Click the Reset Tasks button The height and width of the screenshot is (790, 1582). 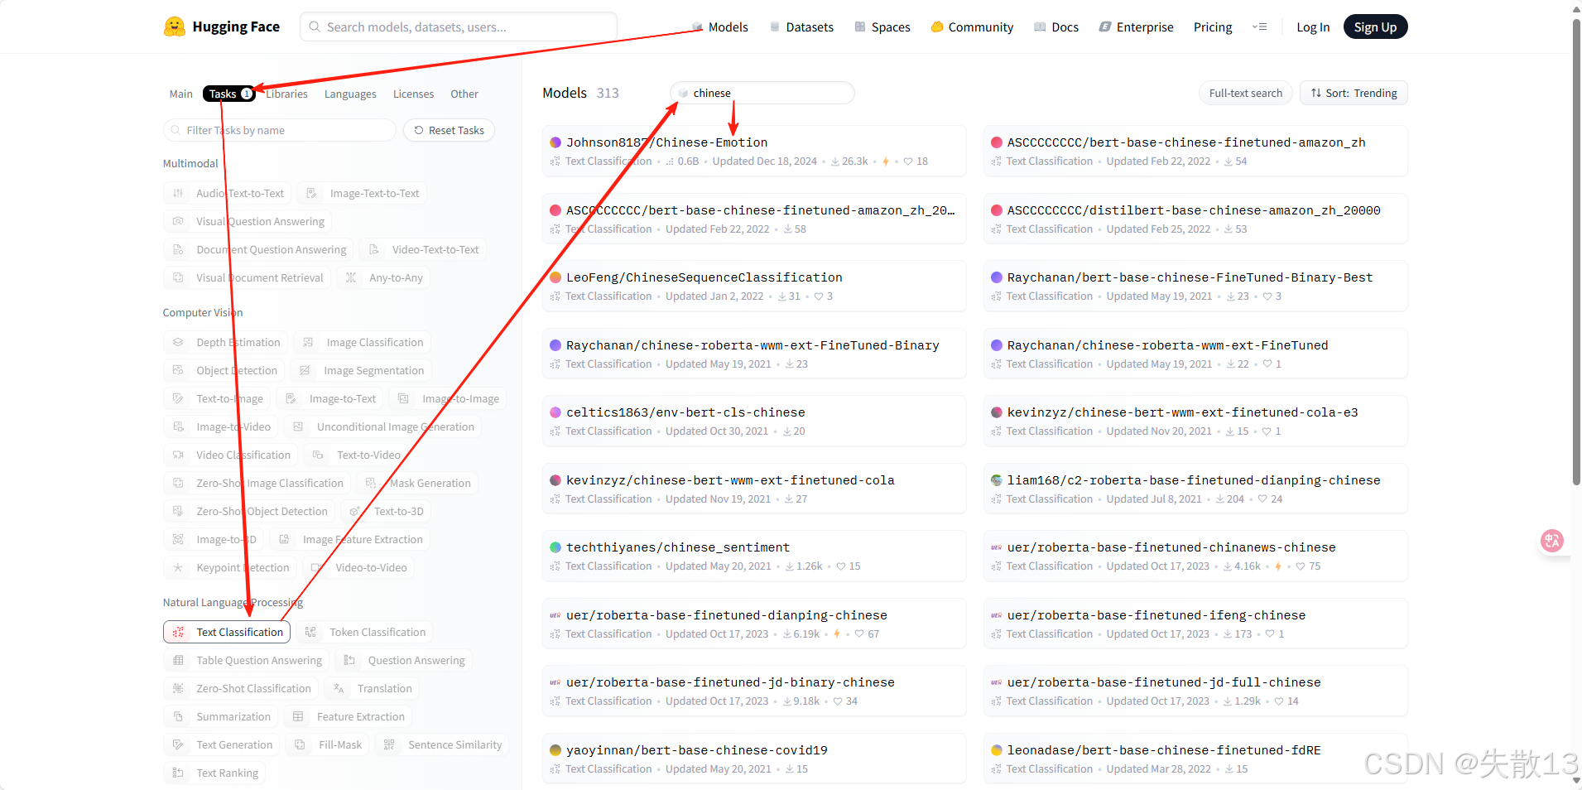[x=450, y=130]
